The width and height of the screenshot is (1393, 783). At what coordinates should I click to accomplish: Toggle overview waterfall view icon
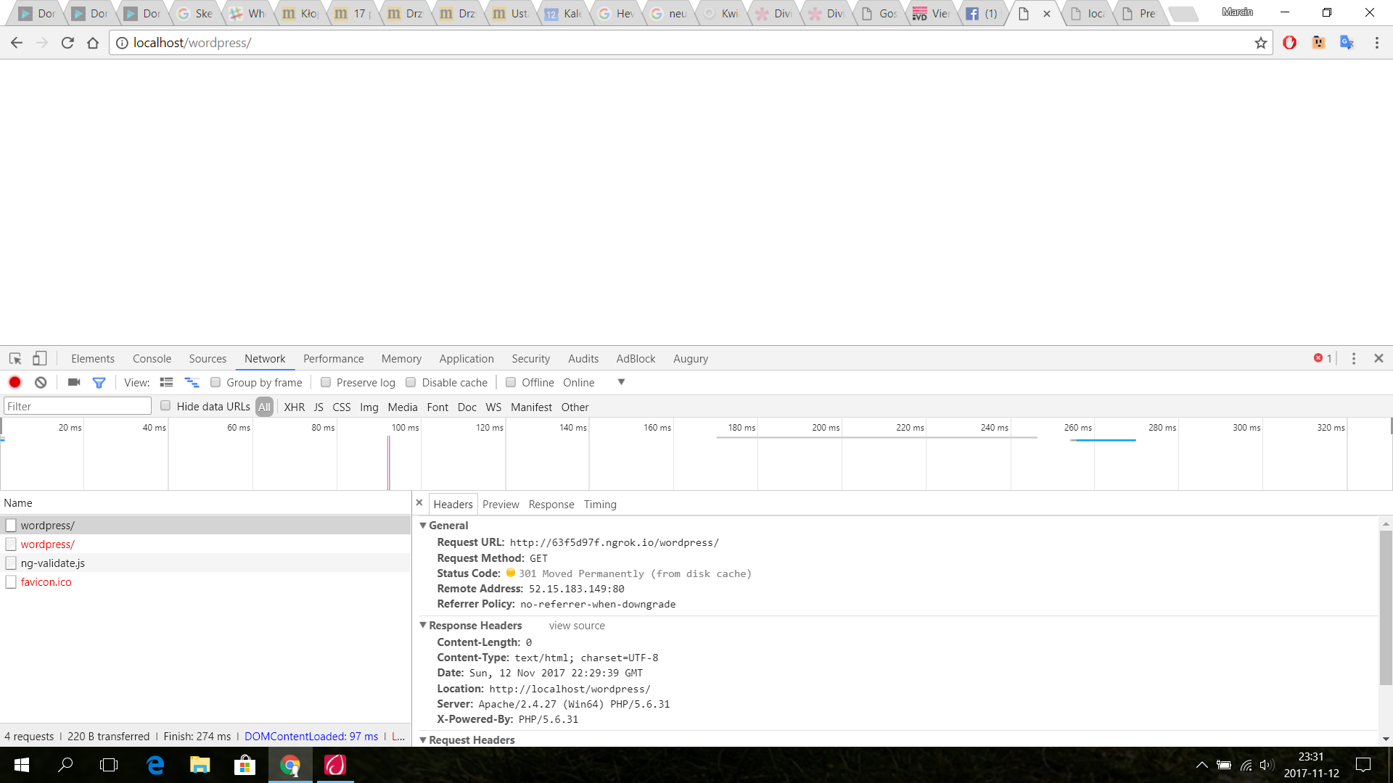(192, 382)
